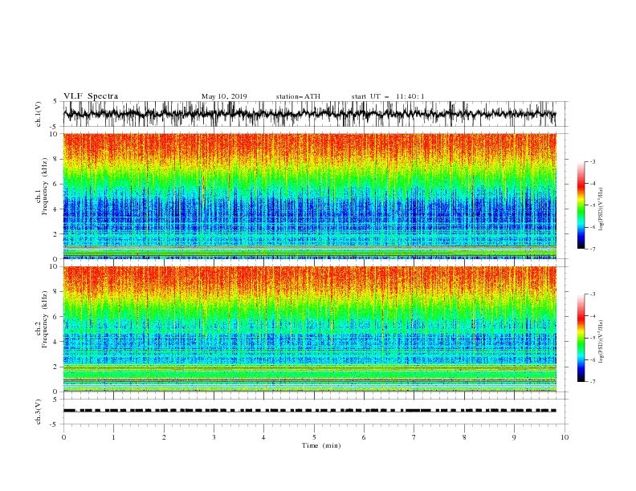Click time axis tick label 3
The image size is (636, 491).
click(214, 437)
